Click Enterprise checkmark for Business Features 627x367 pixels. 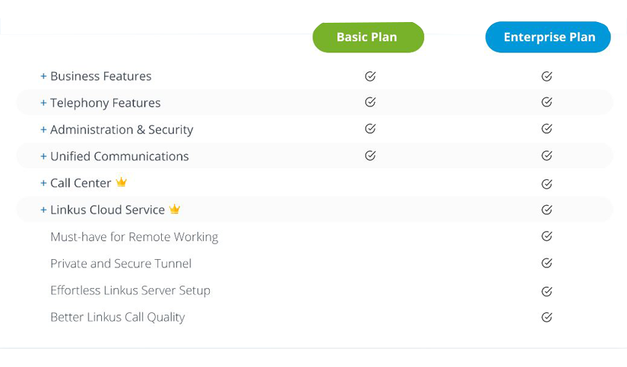[x=546, y=76]
